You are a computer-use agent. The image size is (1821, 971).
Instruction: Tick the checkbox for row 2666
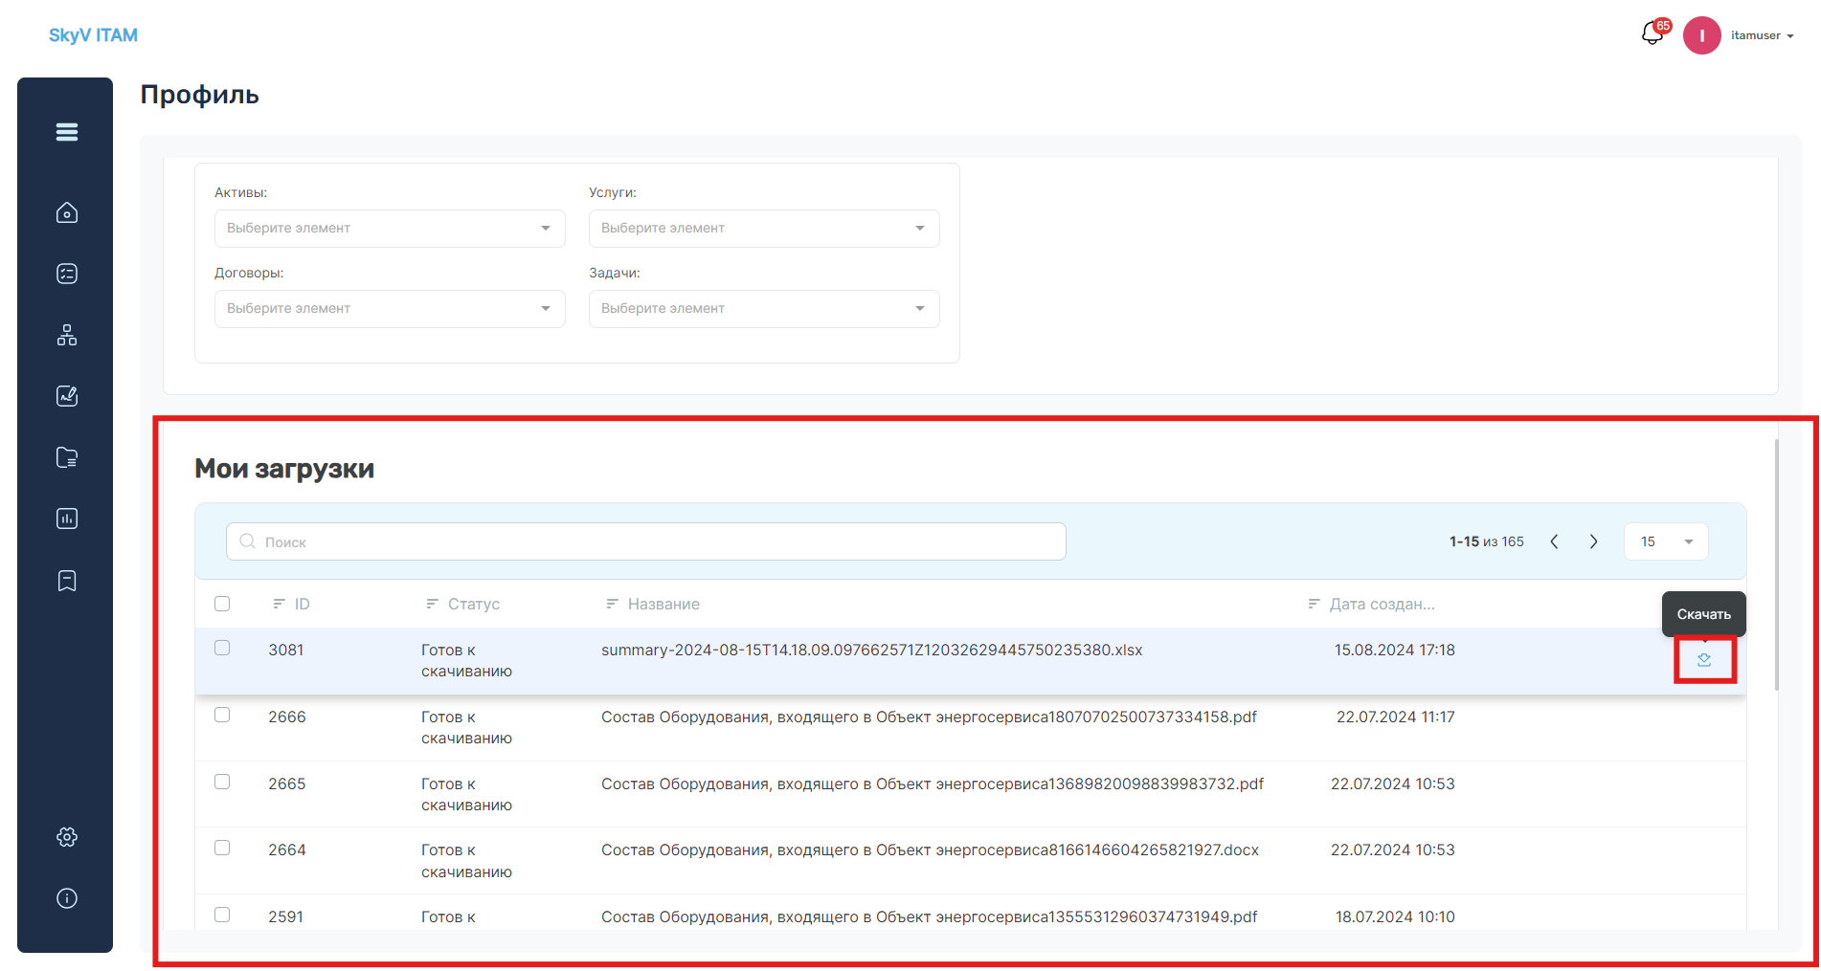(222, 715)
